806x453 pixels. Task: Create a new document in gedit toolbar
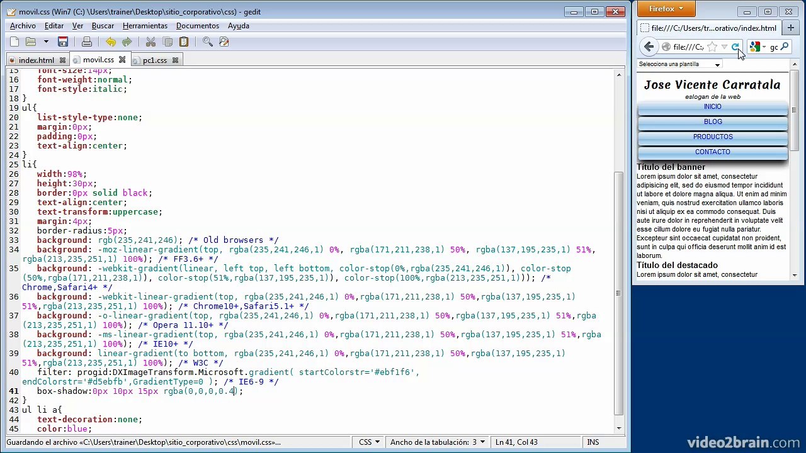[14, 42]
